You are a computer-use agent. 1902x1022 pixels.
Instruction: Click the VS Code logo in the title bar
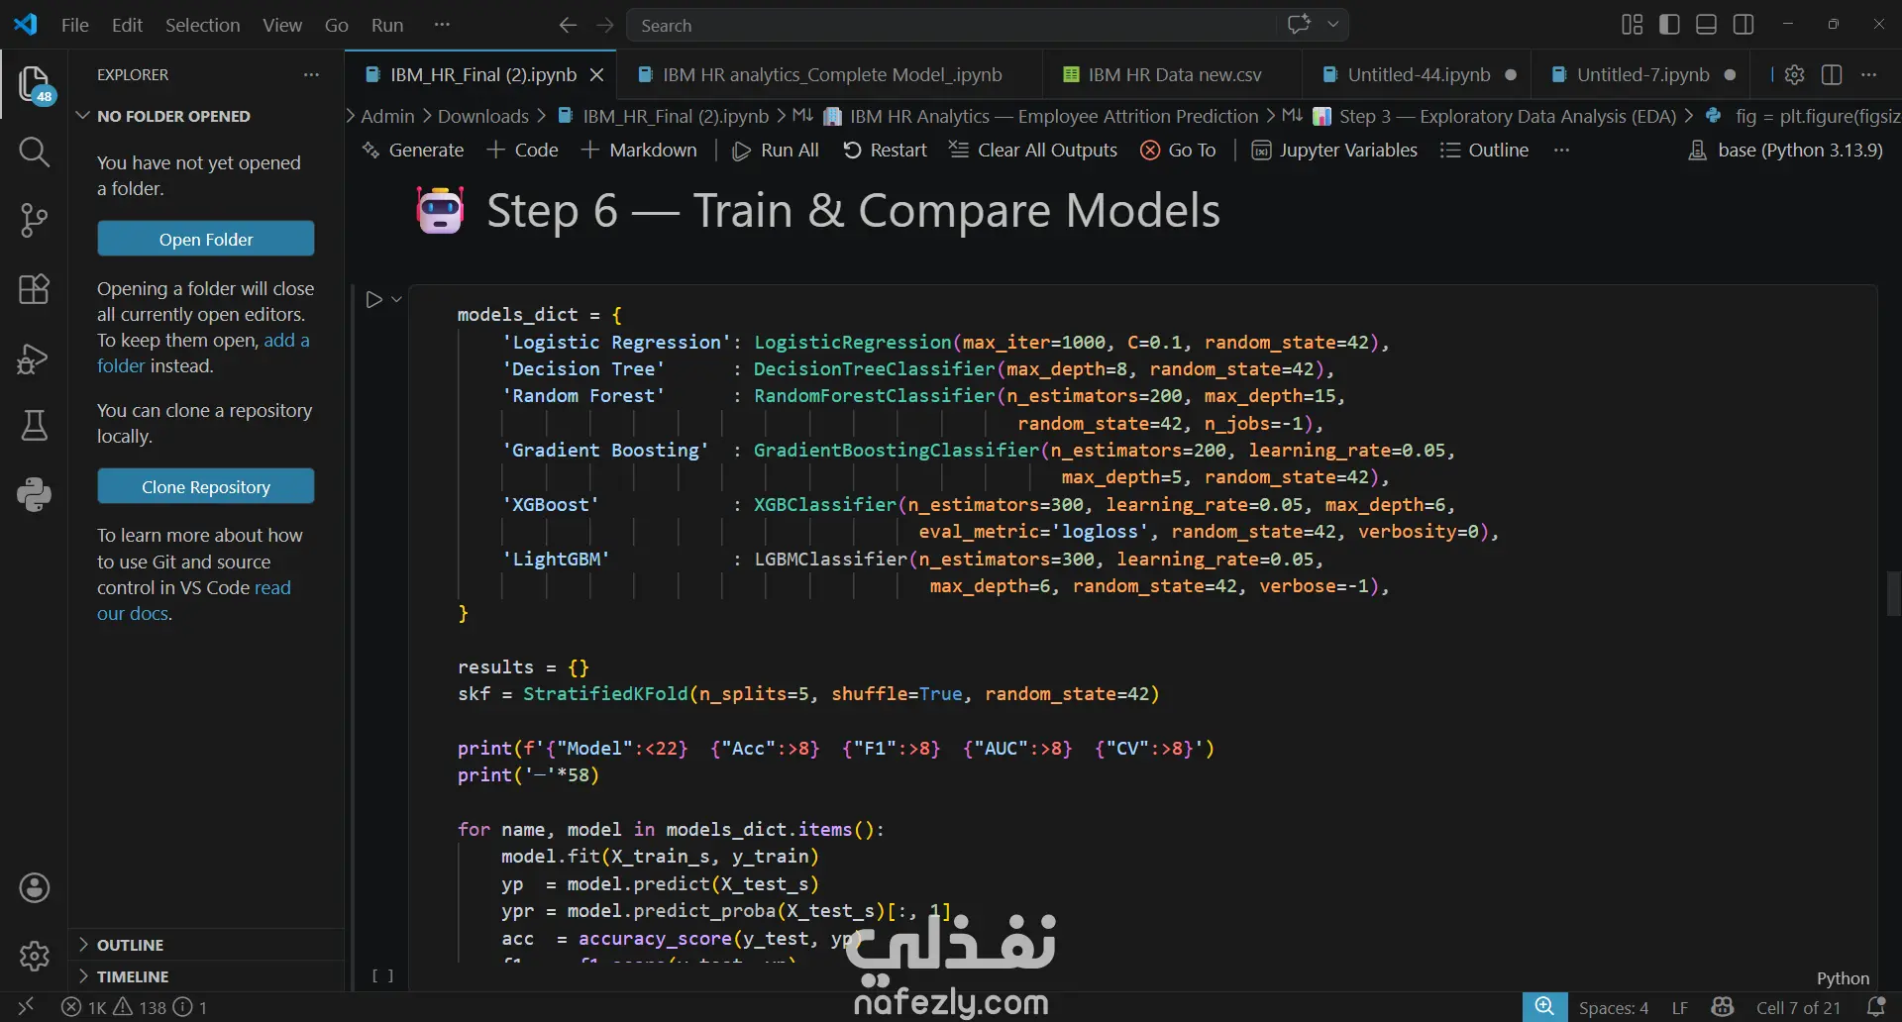(26, 25)
